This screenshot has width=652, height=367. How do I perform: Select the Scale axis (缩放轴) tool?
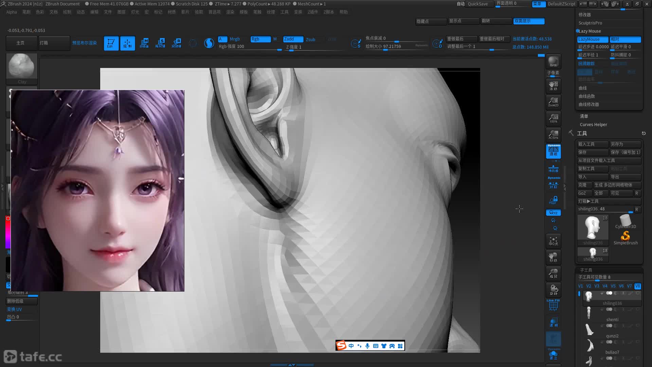click(x=160, y=43)
